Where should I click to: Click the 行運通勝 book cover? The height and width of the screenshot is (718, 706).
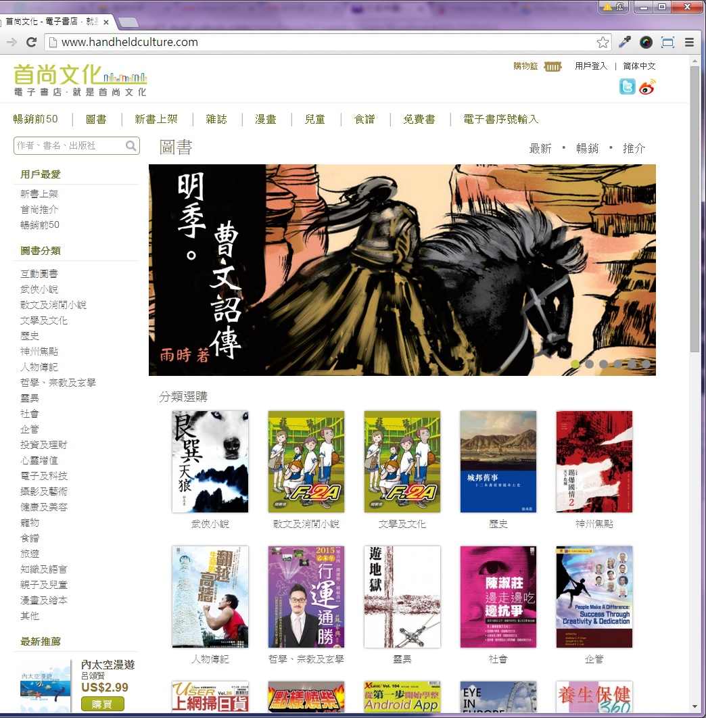click(306, 597)
